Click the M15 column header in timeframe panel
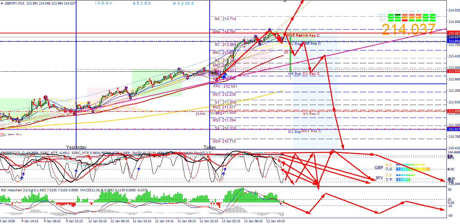Image resolution: width=460 pixels, height=224 pixels. coord(405,11)
